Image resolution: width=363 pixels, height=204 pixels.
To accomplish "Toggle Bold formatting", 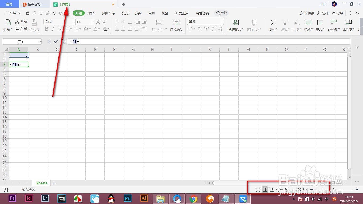I will (x=47, y=29).
